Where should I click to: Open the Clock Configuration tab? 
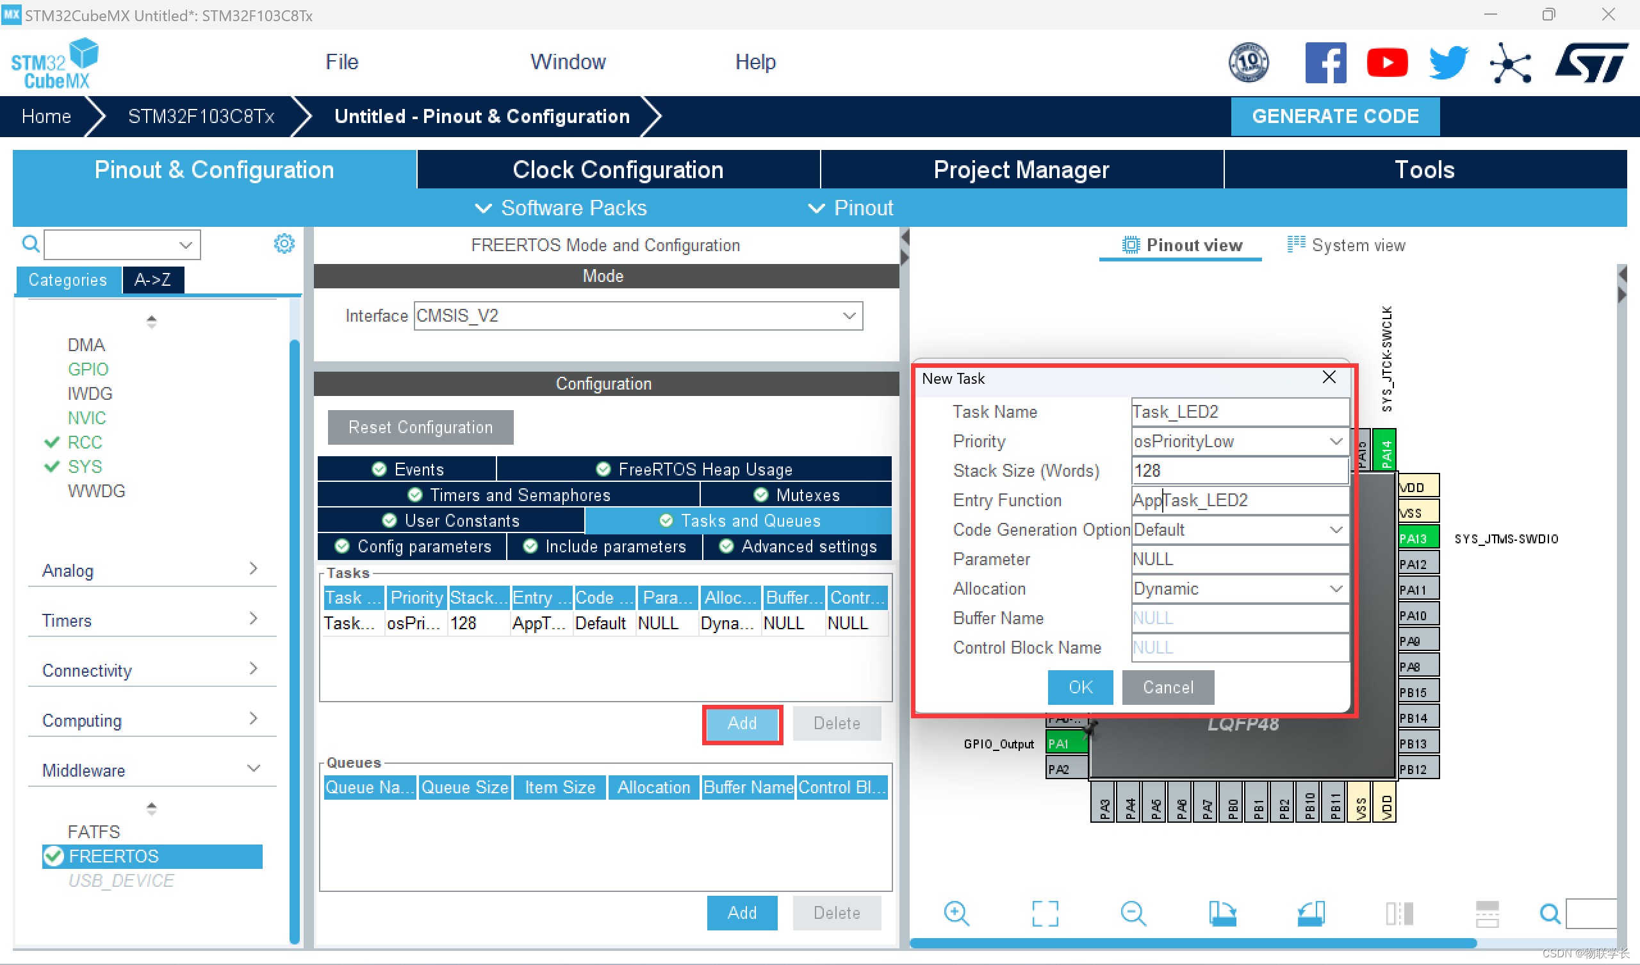pos(618,169)
